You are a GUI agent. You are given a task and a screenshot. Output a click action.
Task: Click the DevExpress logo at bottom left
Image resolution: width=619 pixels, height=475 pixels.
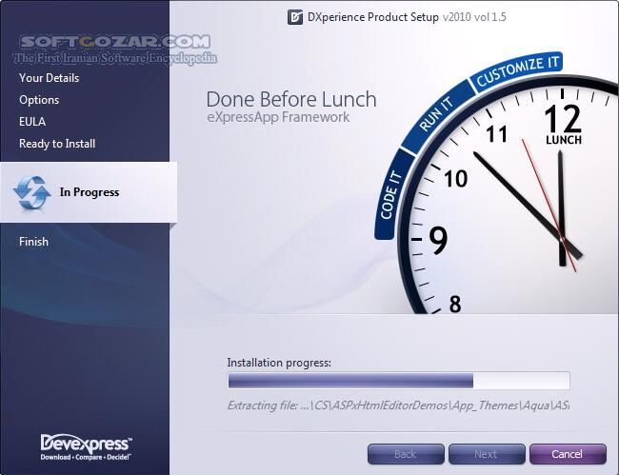click(86, 446)
